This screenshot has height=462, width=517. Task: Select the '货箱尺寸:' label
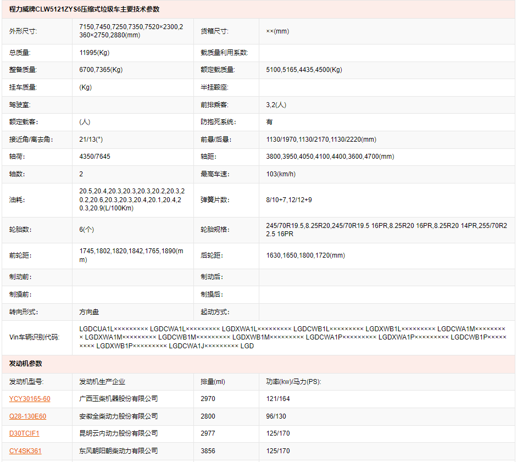point(214,31)
